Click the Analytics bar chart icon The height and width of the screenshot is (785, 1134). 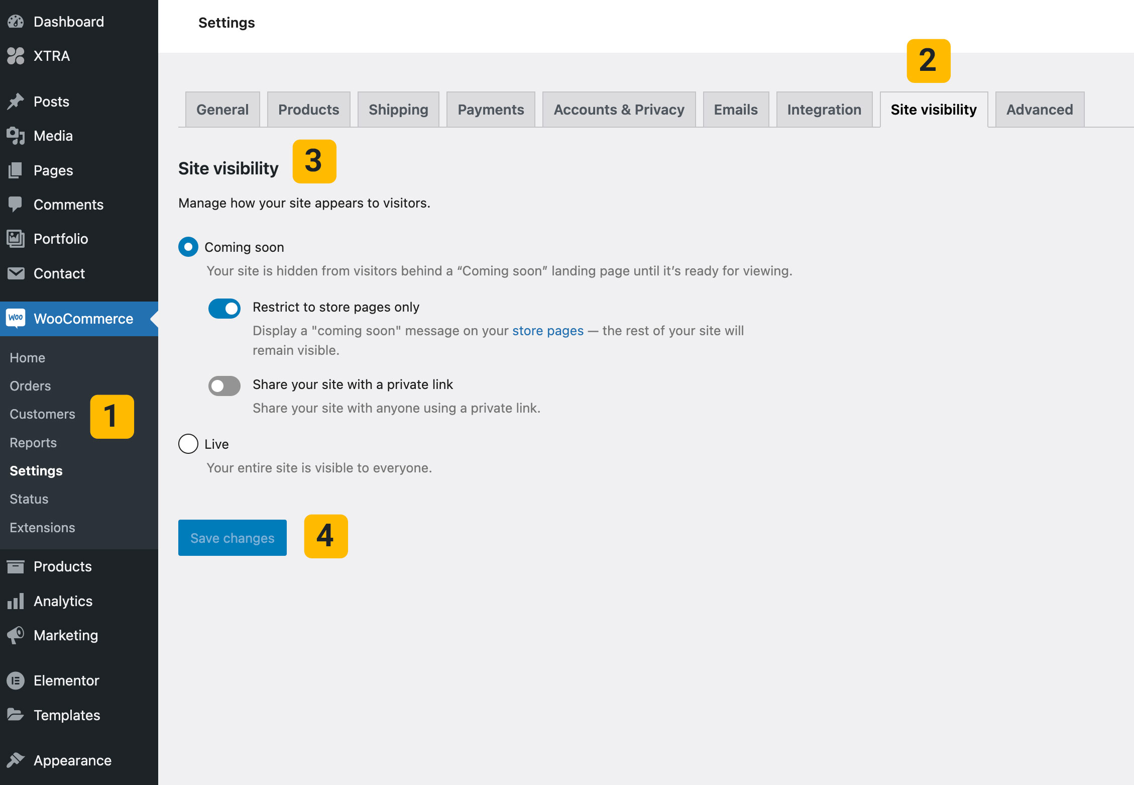click(x=16, y=601)
